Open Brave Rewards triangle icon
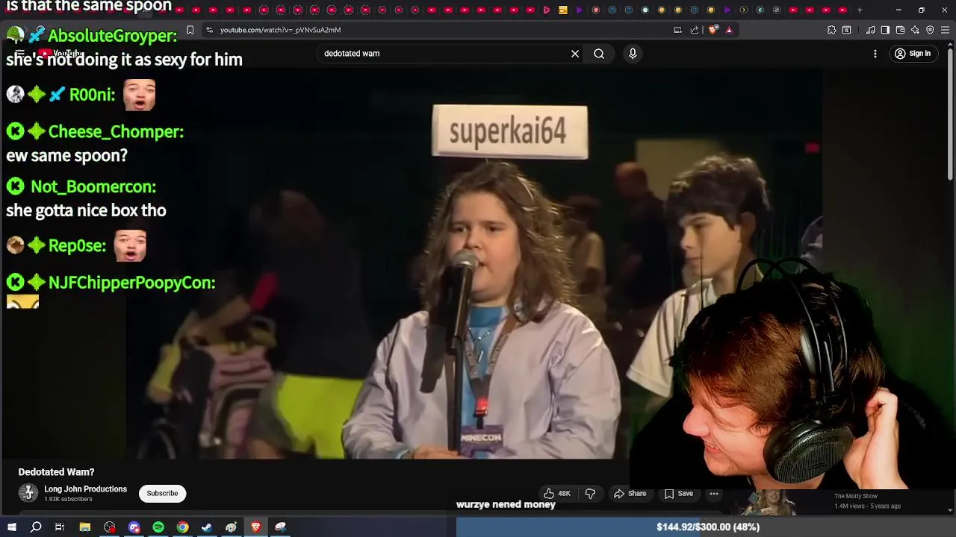The image size is (956, 537). coord(729,30)
